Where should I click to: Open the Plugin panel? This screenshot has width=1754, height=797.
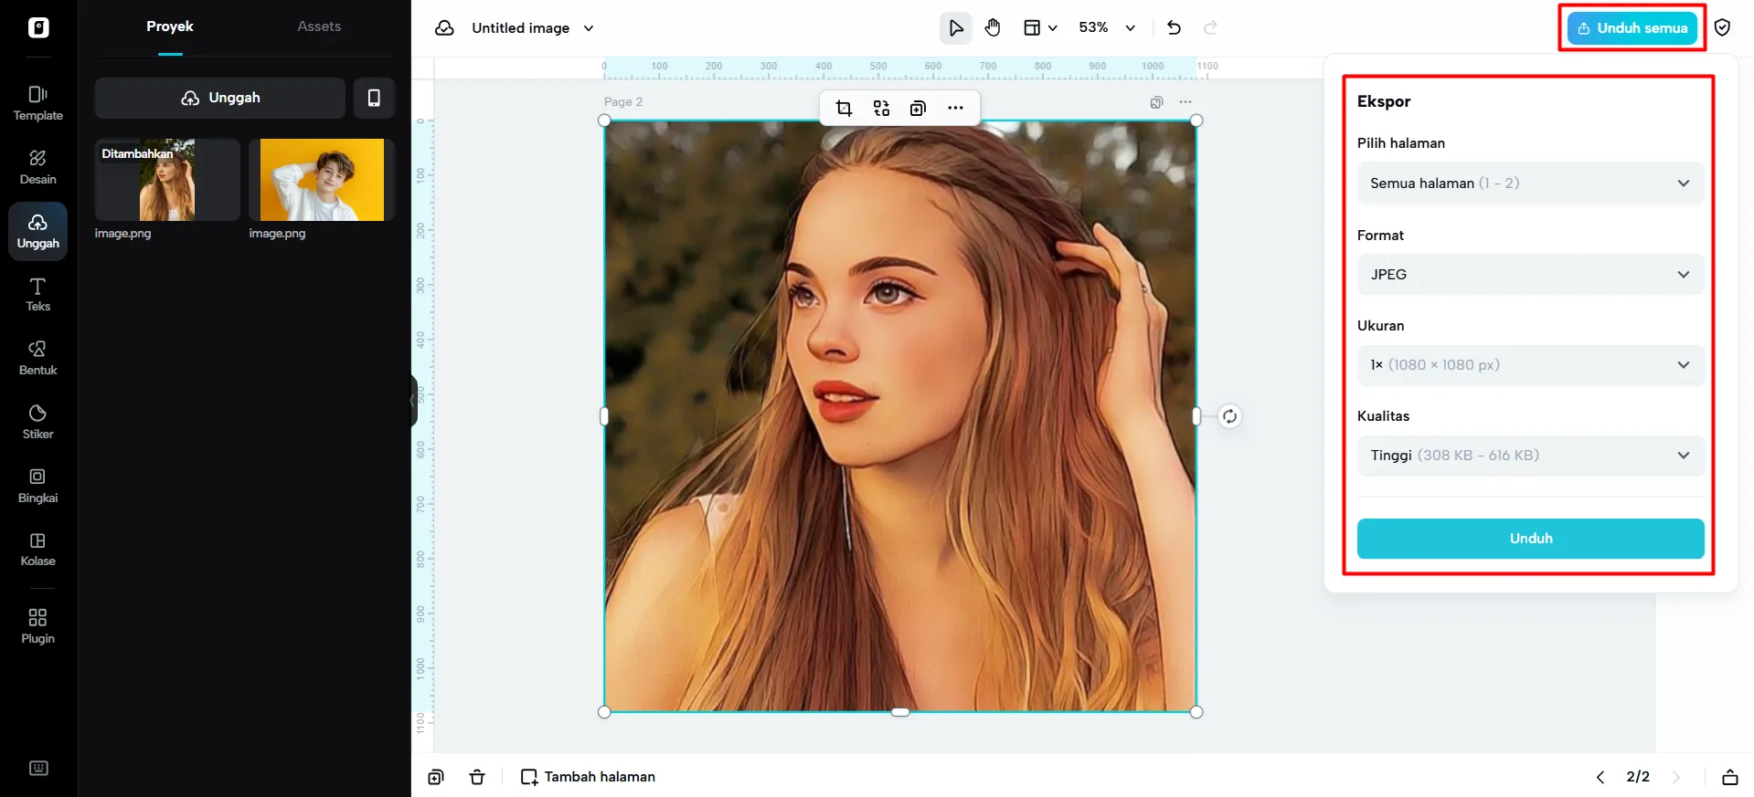[37, 626]
